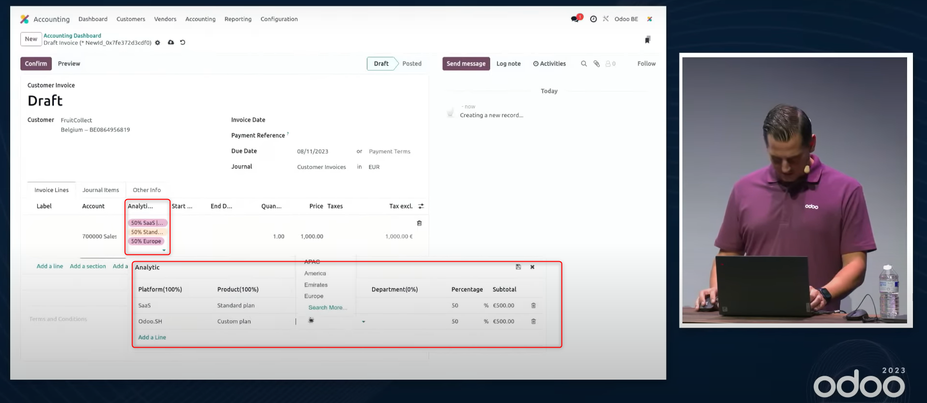Open the Department dropdown caret in Odoo.SH row

point(364,321)
